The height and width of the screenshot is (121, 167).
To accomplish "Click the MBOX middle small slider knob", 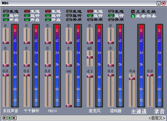I will point(48,65).
